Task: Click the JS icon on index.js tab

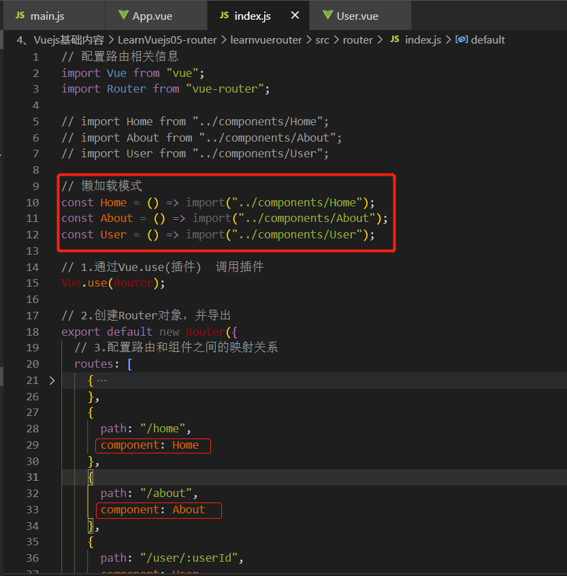Action: pos(225,16)
